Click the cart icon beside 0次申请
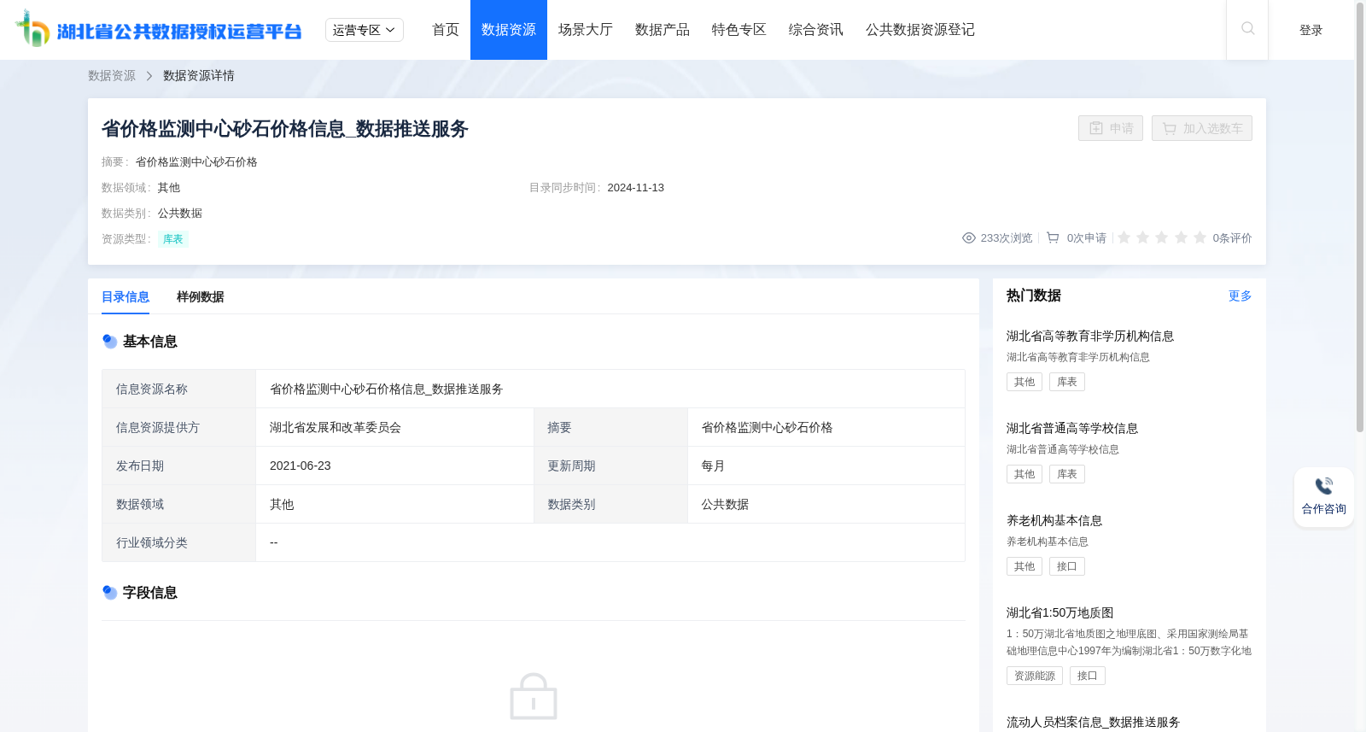1366x732 pixels. pyautogui.click(x=1053, y=238)
